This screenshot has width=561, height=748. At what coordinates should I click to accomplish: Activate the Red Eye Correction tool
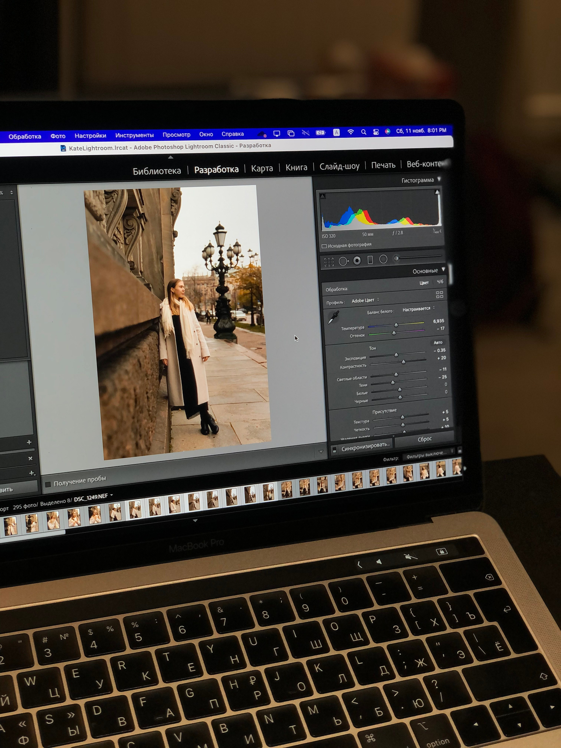click(x=357, y=260)
